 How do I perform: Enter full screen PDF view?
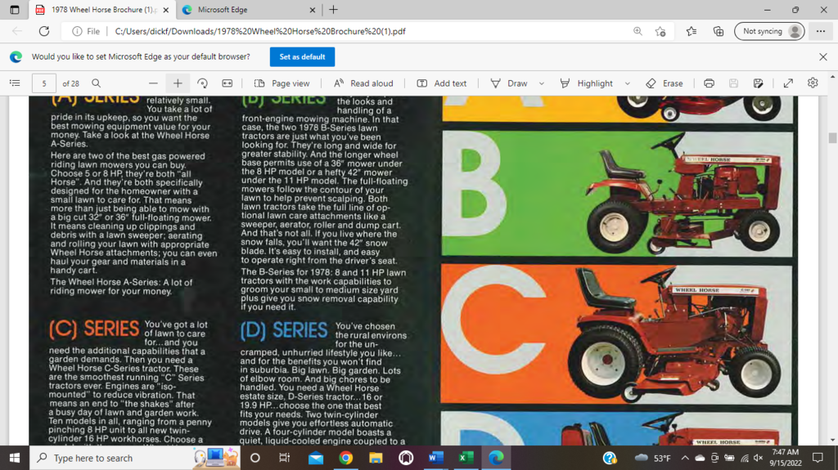point(788,83)
